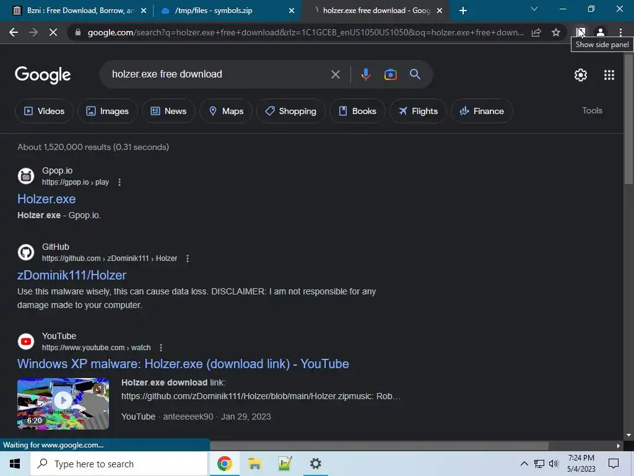Search by image camera icon
Viewport: 634px width, 476px height.
pyautogui.click(x=390, y=74)
